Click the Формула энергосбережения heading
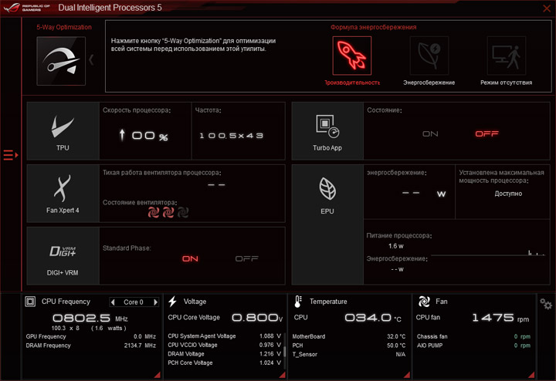 pyautogui.click(x=374, y=27)
